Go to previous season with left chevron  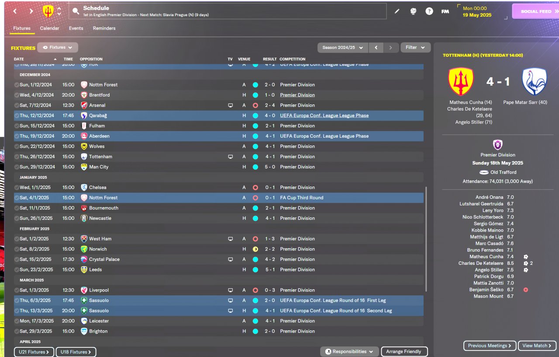click(x=376, y=48)
